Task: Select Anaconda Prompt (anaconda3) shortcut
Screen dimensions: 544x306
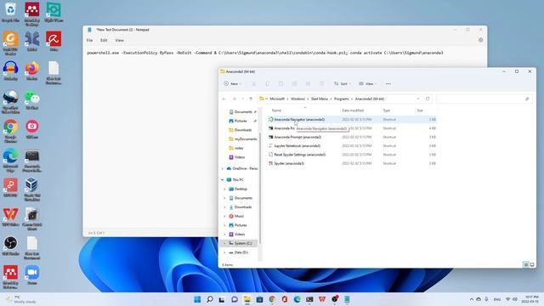Action: (297, 137)
